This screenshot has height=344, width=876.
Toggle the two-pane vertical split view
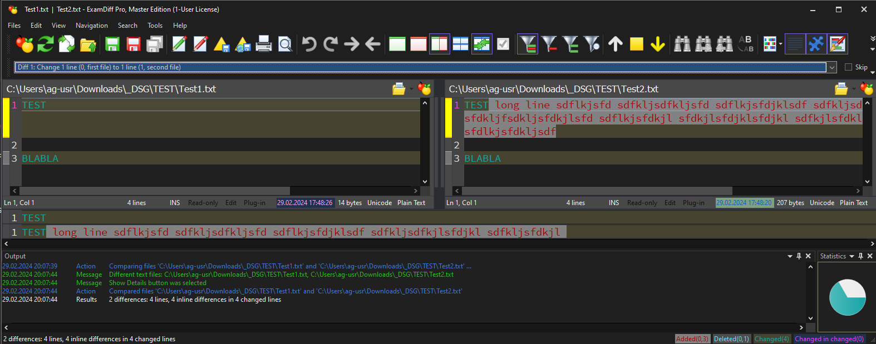(440, 44)
